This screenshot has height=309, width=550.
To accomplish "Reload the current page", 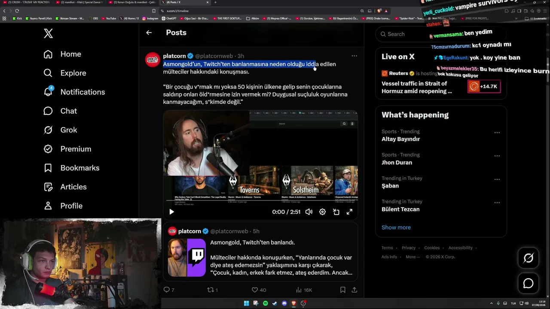I will [x=17, y=11].
